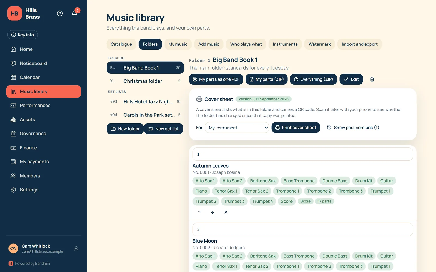Click the position number field for Blue Moon

pyautogui.click(x=303, y=230)
